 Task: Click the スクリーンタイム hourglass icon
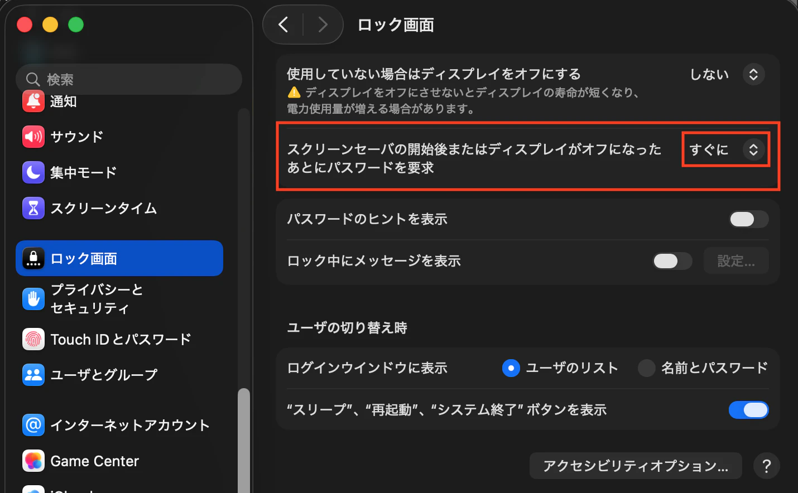click(x=33, y=208)
